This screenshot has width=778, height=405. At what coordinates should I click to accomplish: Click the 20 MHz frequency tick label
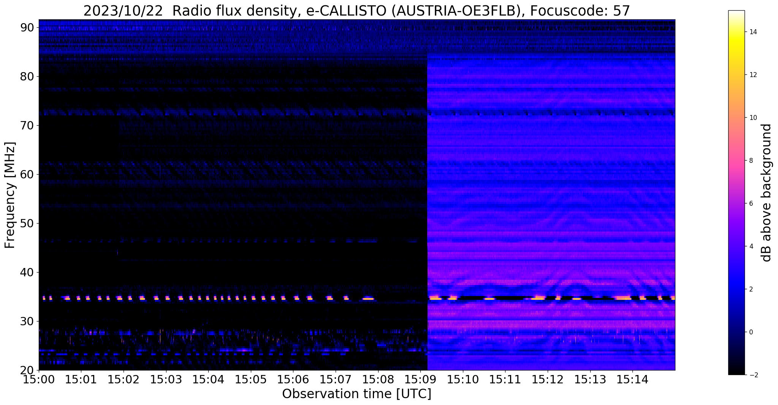click(x=27, y=370)
